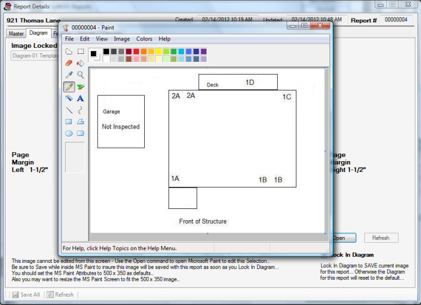Open the Image menu in Paint

click(122, 39)
